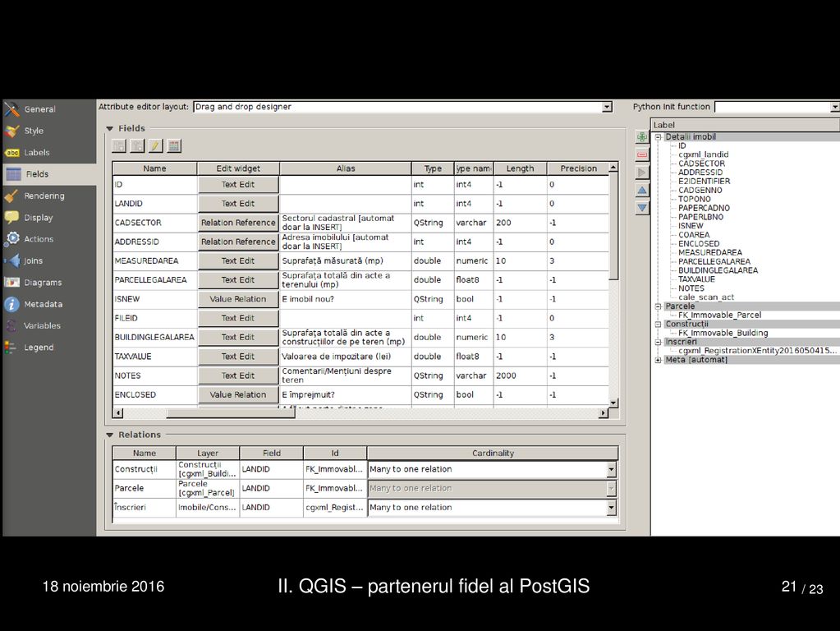Click the Joins sidebar icon

click(x=11, y=260)
